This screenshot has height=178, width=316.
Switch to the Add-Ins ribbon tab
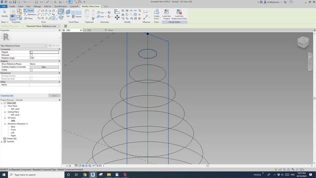47,6
